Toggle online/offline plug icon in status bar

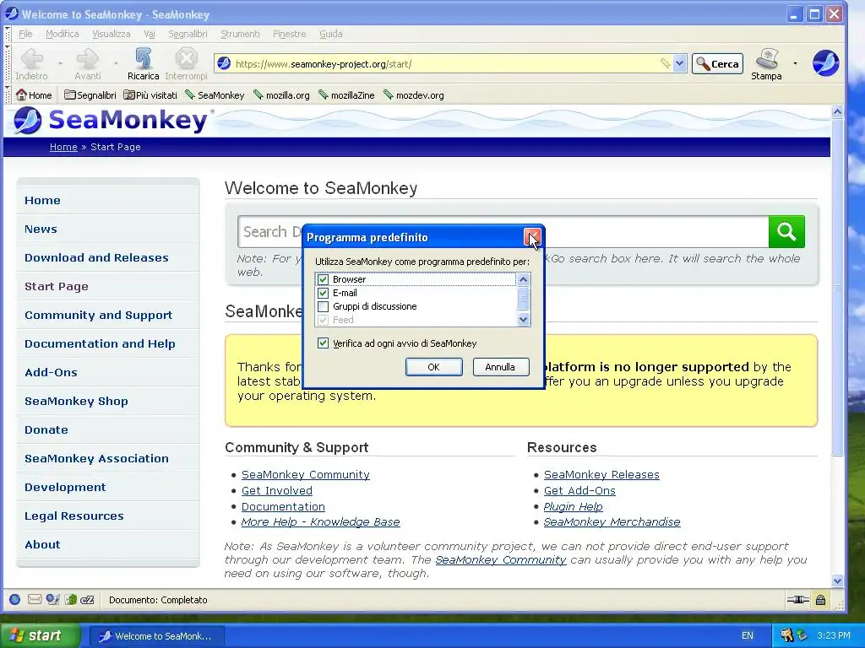[x=797, y=600]
